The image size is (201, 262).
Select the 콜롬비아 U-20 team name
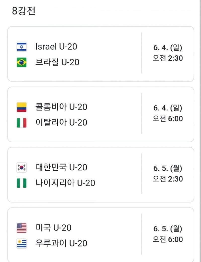coord(61,107)
